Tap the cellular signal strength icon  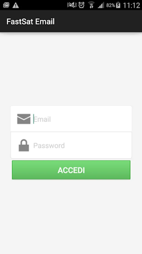tap(101, 5)
